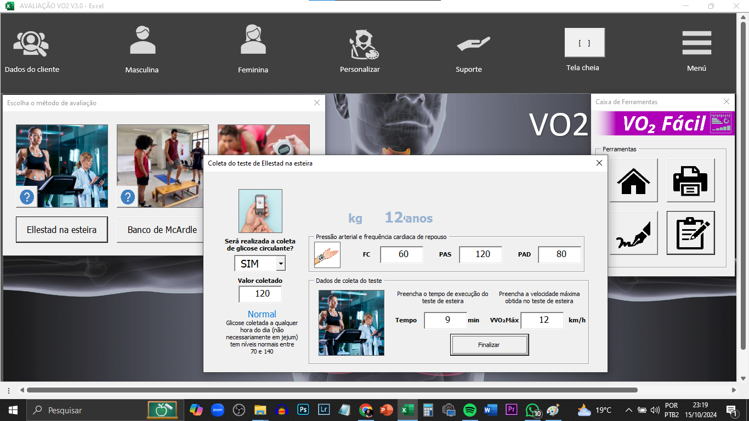
Task: Toggle Tela cheia full screen button
Action: (585, 43)
